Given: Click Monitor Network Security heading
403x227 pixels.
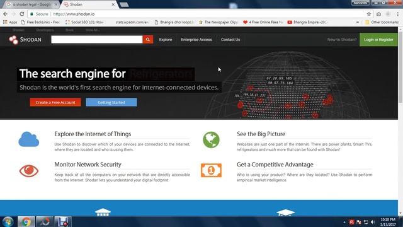Looking at the screenshot, I should coord(88,164).
